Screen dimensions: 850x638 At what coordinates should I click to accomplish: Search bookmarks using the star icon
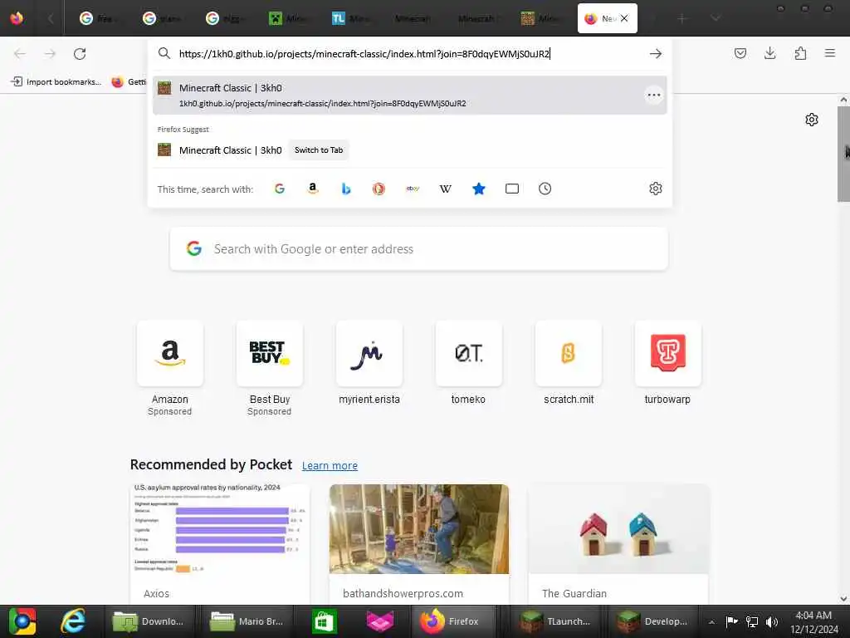coord(479,189)
